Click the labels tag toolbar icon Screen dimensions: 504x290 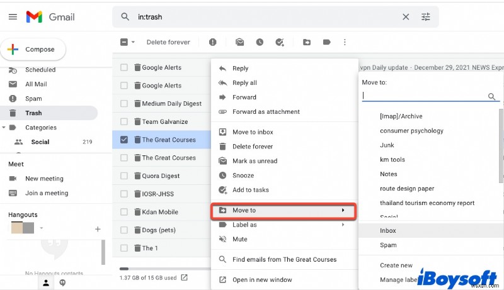coord(326,42)
